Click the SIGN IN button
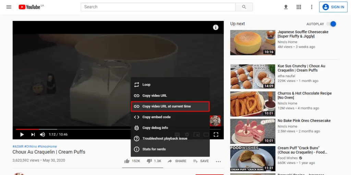Viewport: 351px width, 175px height. [x=333, y=7]
